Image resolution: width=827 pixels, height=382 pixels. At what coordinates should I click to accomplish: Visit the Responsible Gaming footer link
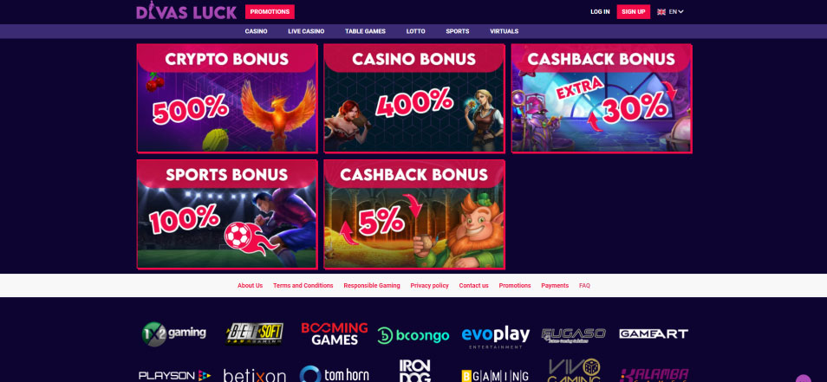pyautogui.click(x=372, y=286)
